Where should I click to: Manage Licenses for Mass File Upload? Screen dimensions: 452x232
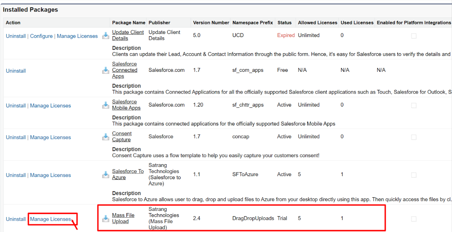tap(51, 219)
